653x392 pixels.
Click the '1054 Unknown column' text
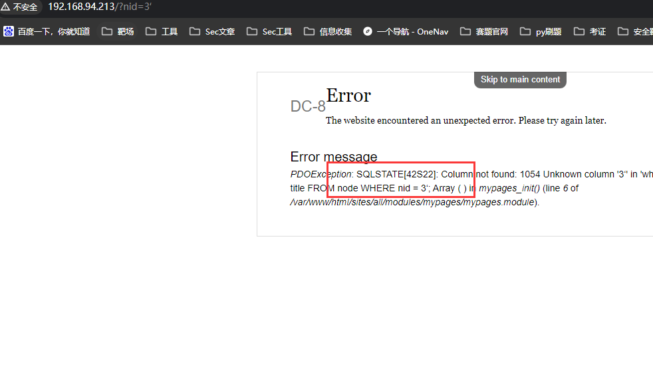click(567, 174)
